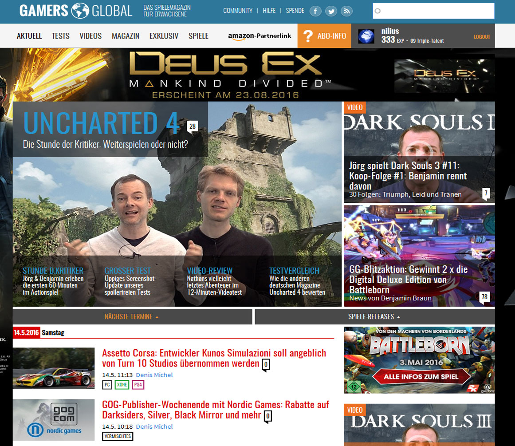Click the search magnifier icon in search box
The width and height of the screenshot is (515, 446).
pos(377,11)
